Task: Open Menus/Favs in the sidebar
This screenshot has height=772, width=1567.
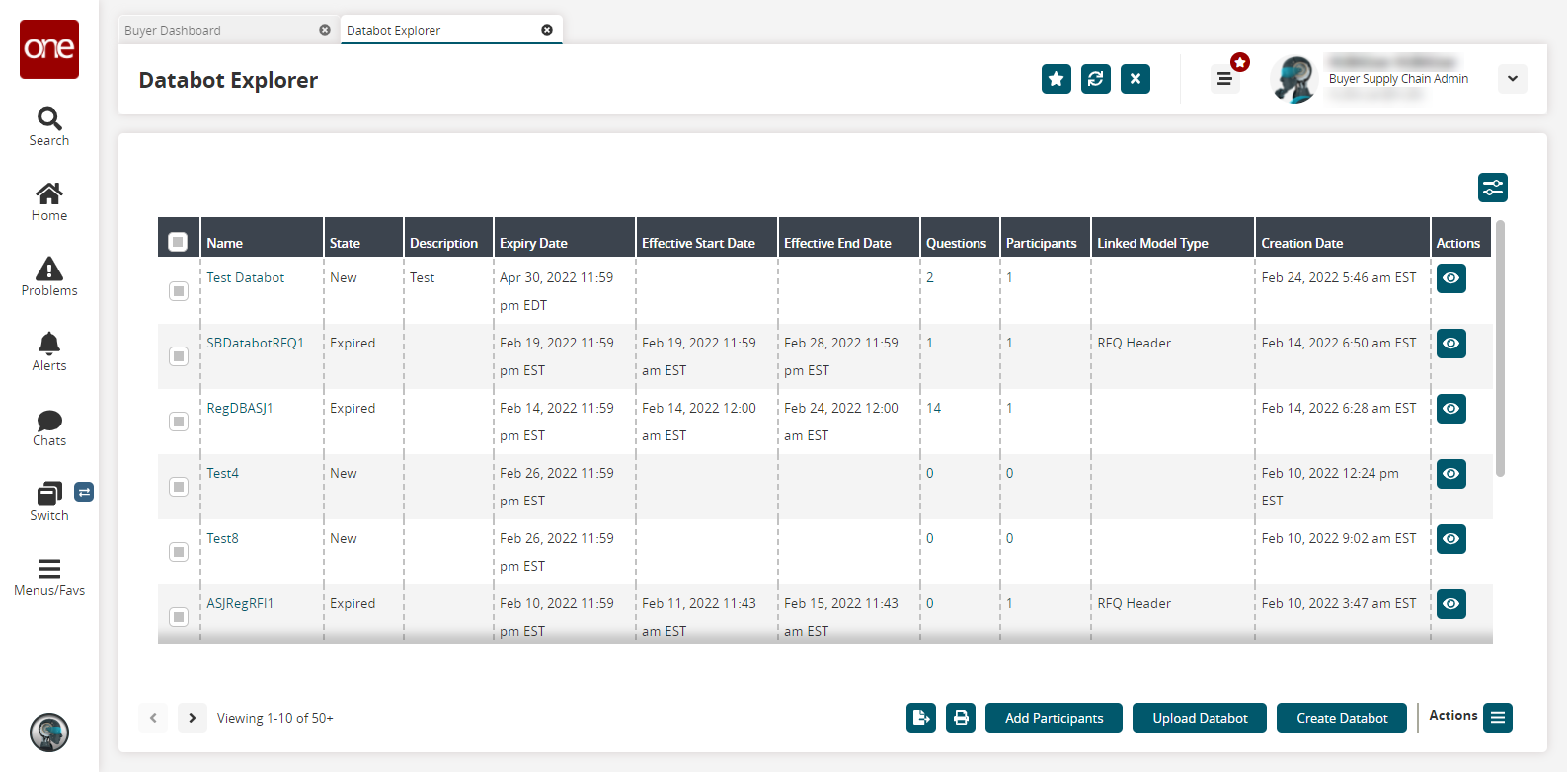Action: (x=49, y=578)
